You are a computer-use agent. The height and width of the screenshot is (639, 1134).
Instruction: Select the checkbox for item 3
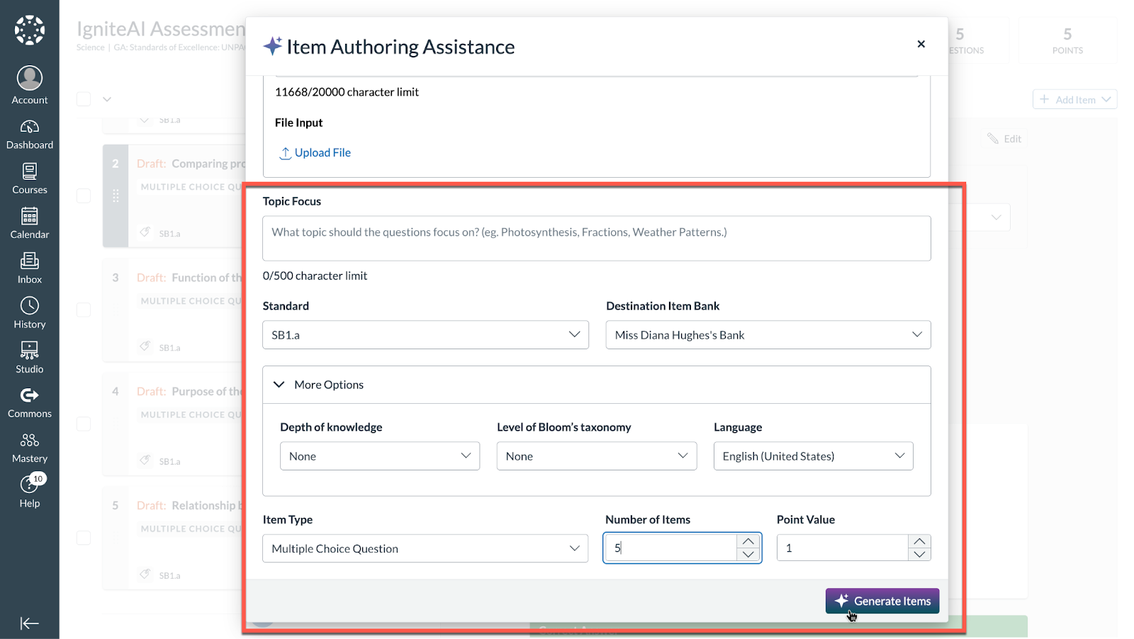(84, 310)
